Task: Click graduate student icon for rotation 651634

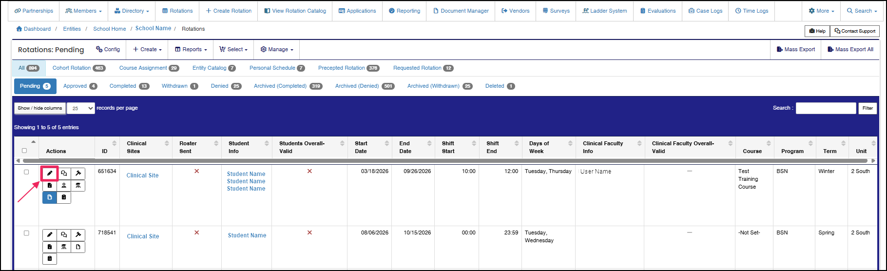Action: coord(78,186)
